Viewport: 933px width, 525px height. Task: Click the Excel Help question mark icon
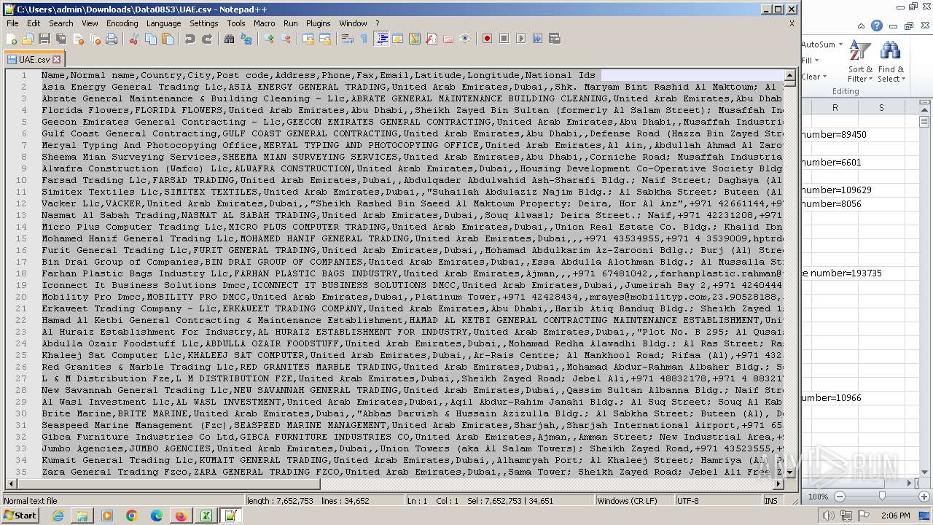click(877, 26)
